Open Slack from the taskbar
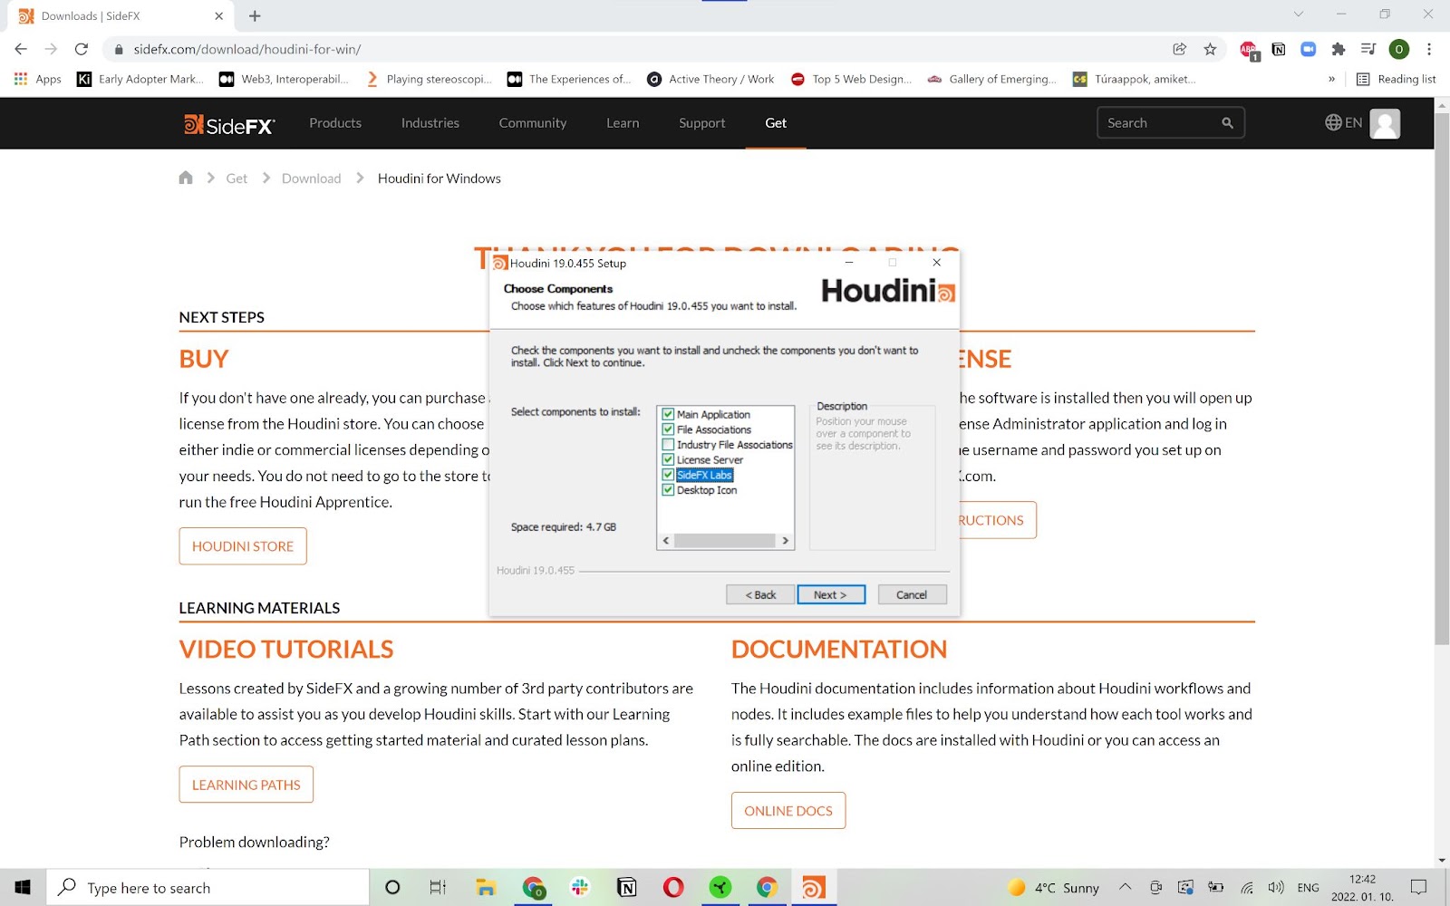1450x906 pixels. click(x=580, y=887)
